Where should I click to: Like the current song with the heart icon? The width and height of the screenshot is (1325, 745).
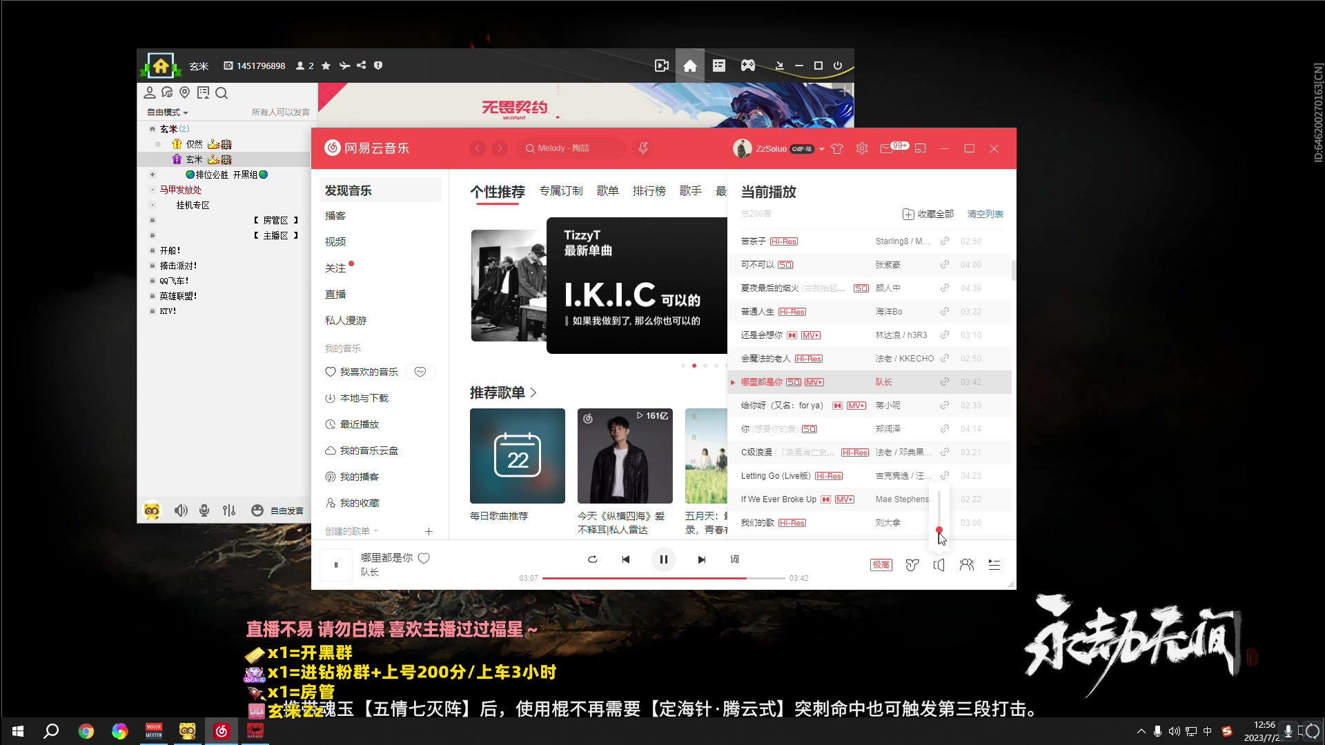[x=424, y=558]
